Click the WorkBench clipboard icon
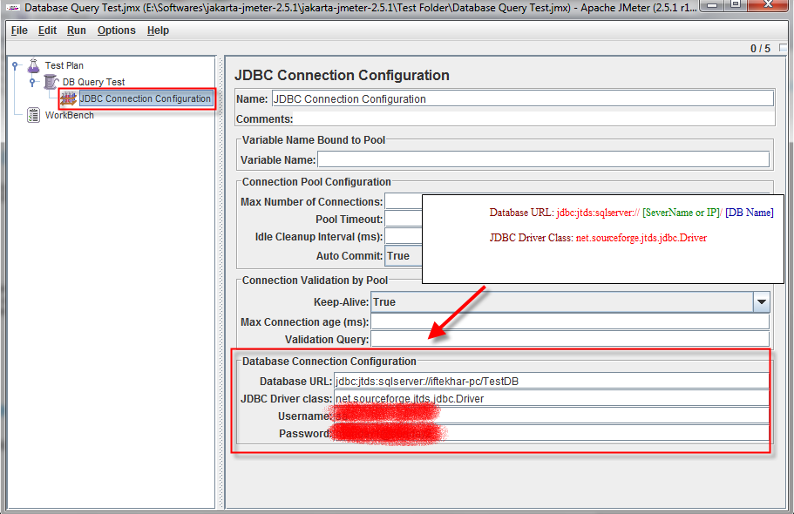This screenshot has width=794, height=514. pos(33,115)
